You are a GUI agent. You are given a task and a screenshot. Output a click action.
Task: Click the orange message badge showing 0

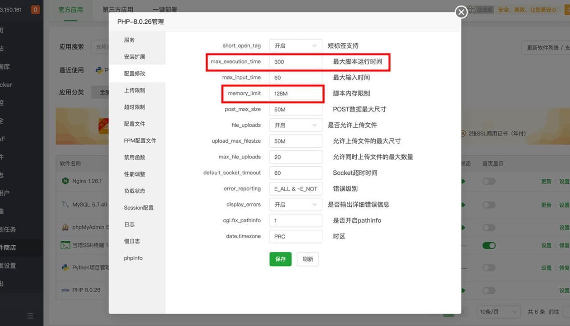point(35,8)
